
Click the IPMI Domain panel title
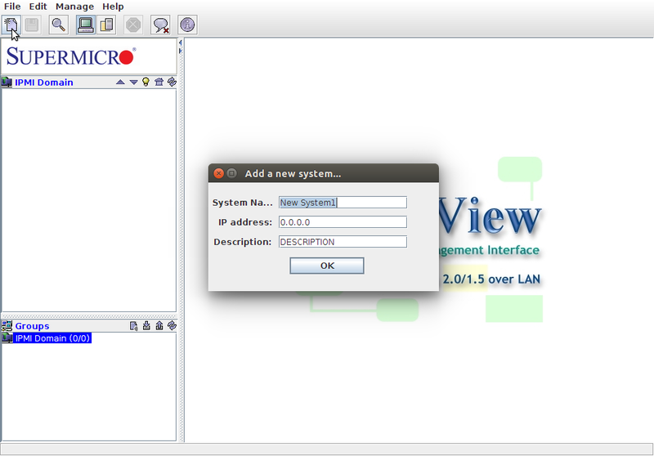point(44,83)
